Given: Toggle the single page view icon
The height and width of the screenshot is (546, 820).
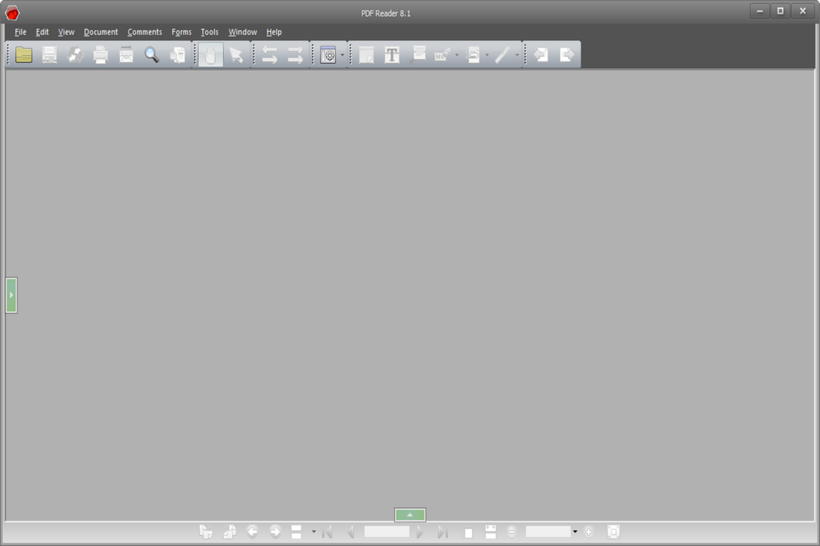Looking at the screenshot, I should pyautogui.click(x=468, y=533).
